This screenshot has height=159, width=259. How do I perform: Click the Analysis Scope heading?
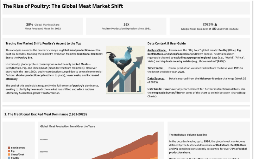(x=157, y=50)
